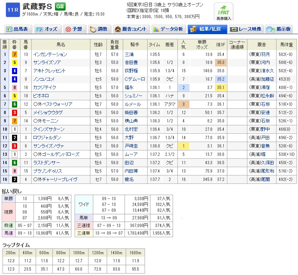
Task: Select the 結果/払戻 tab
Action: point(207,29)
